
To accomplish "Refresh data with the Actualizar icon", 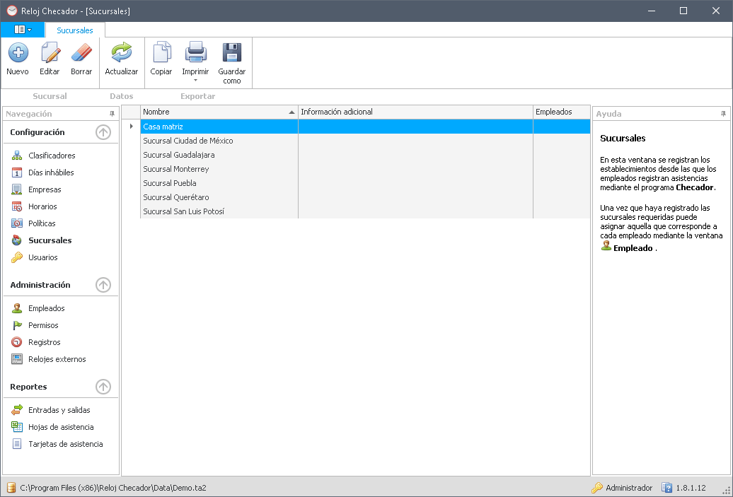I will [122, 53].
